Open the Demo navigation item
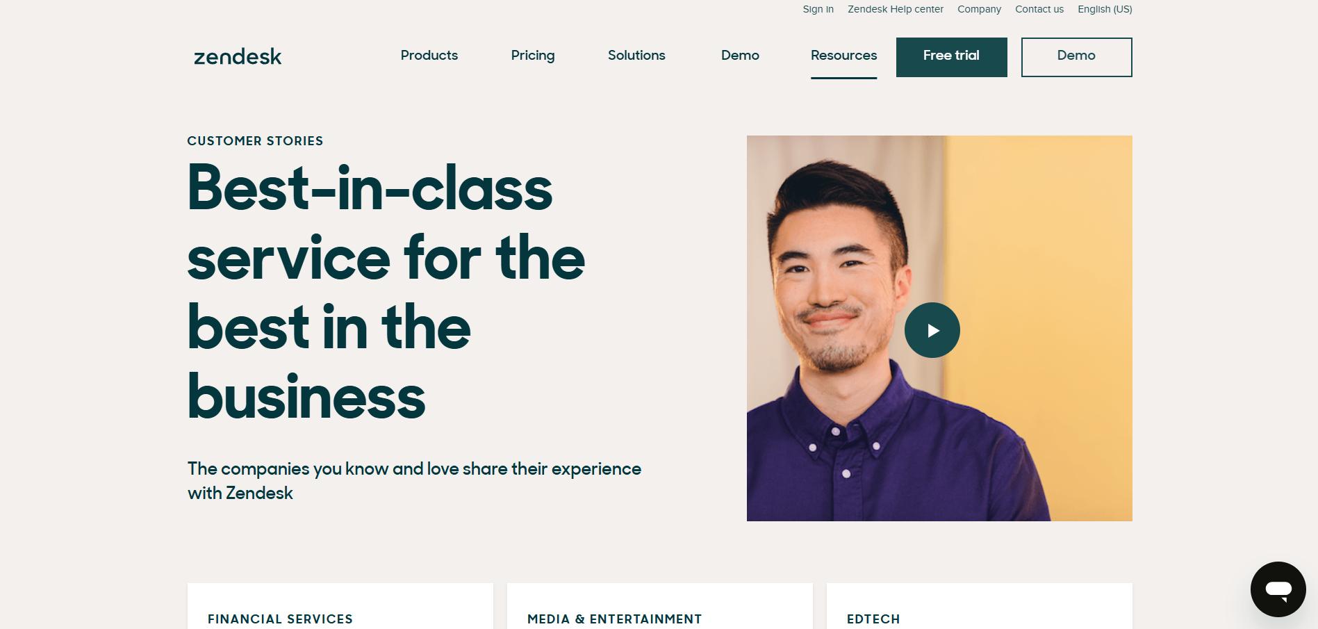Screen dimensions: 1318x629 coord(740,56)
